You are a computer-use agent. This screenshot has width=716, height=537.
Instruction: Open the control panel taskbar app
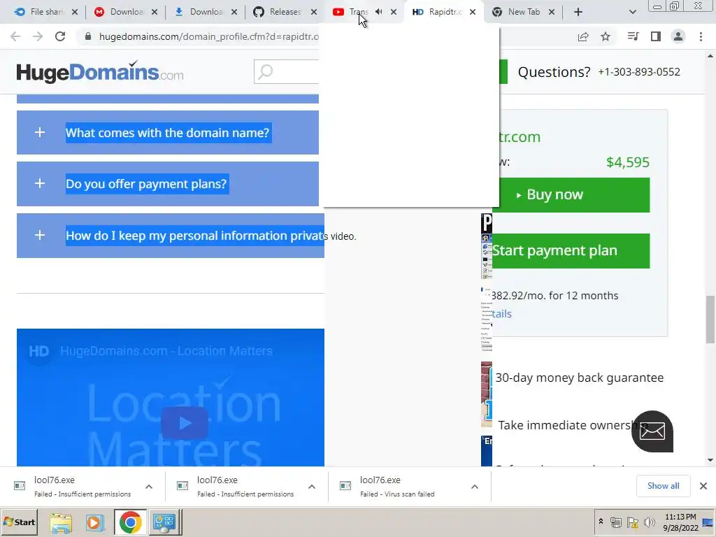pos(164,522)
